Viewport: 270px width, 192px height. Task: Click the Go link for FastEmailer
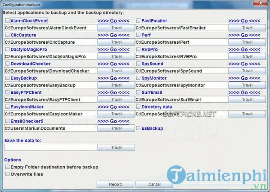tap(244, 21)
